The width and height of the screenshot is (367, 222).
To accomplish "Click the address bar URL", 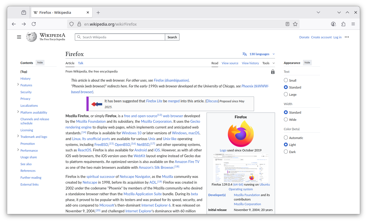I will 110,24.
